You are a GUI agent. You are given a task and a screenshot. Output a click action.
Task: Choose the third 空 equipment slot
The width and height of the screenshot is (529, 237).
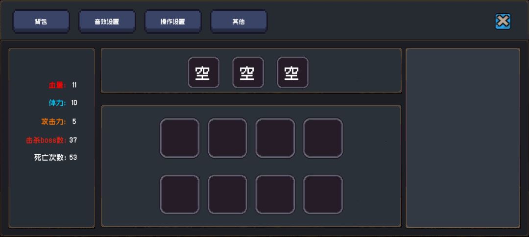(x=292, y=72)
